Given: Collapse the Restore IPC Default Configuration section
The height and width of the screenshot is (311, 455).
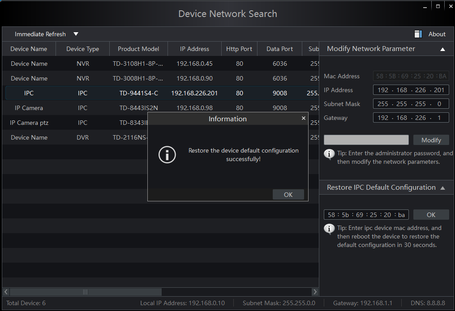Looking at the screenshot, I should click(x=442, y=188).
